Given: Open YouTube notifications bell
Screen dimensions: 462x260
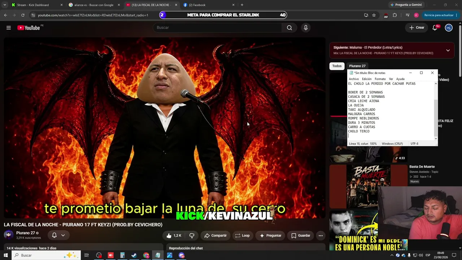Looking at the screenshot, I should tap(435, 28).
